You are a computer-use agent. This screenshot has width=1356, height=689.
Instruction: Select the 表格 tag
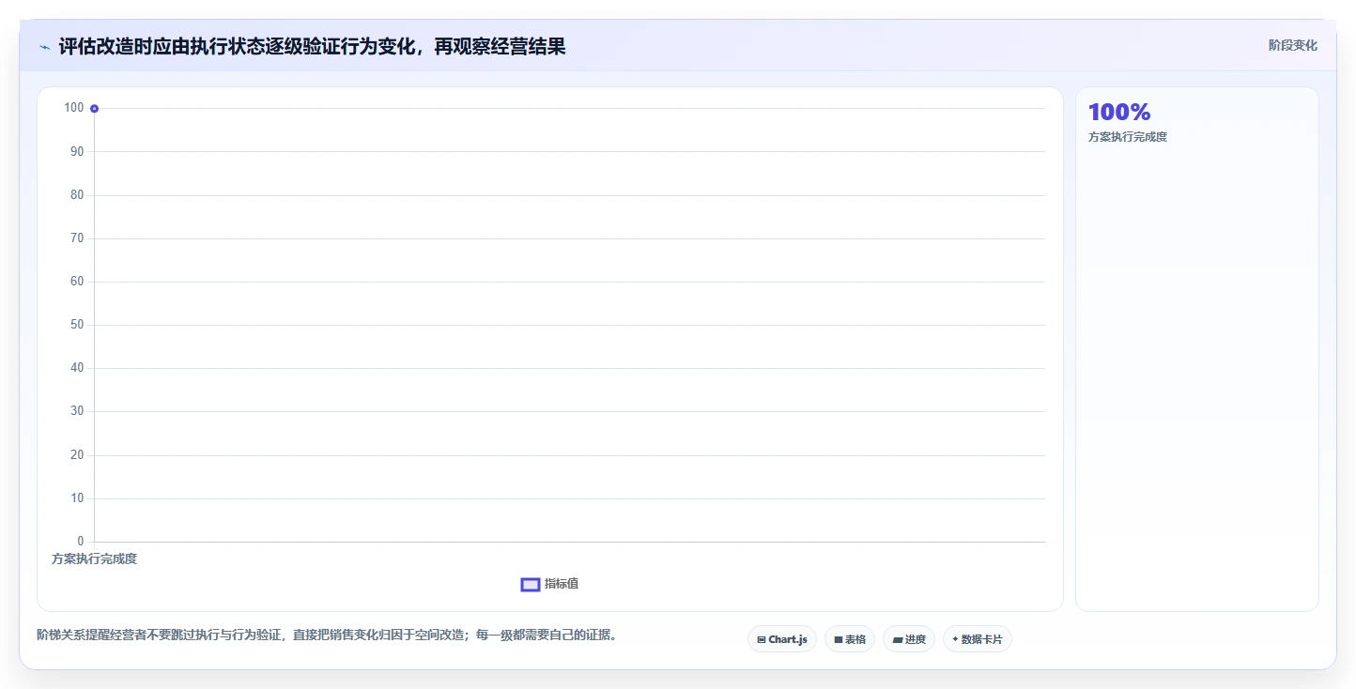850,639
